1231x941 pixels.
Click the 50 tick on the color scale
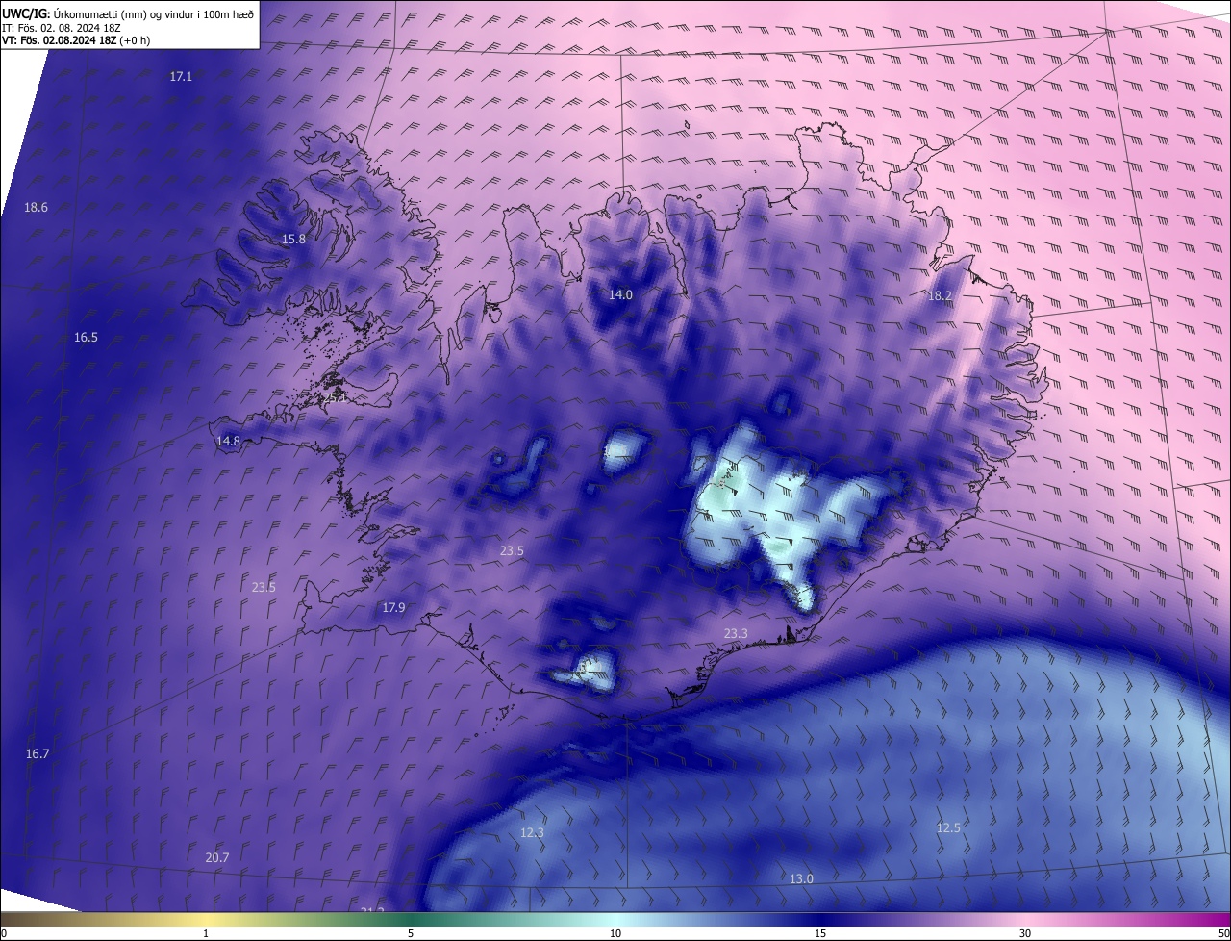1223,933
